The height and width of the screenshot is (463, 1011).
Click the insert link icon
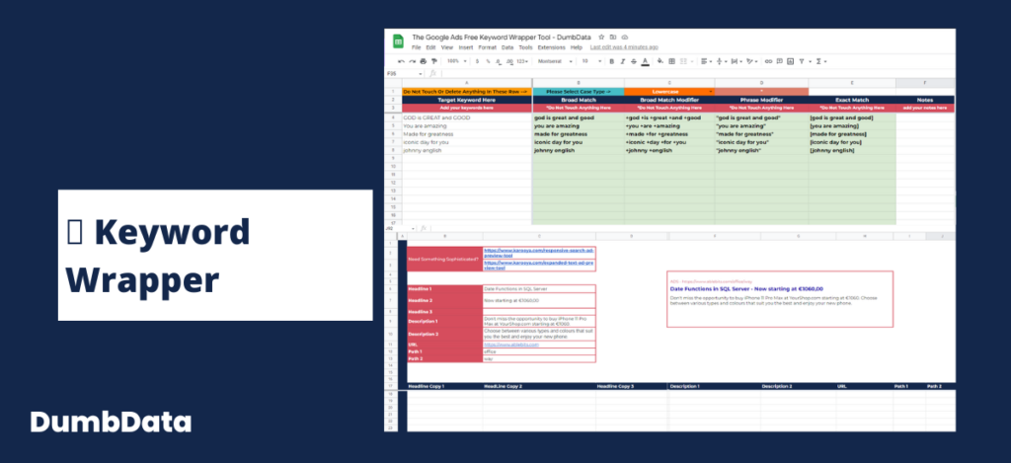(768, 61)
